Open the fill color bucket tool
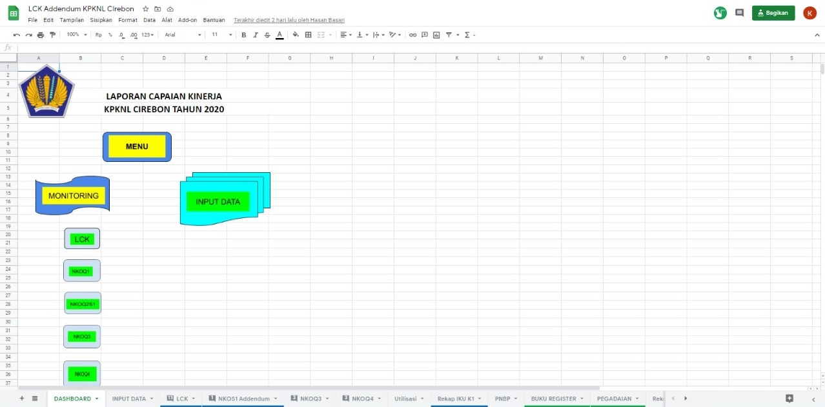Screen dimensions: 825x407 (296, 35)
